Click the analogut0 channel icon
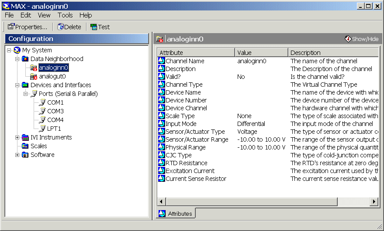 click(x=34, y=77)
